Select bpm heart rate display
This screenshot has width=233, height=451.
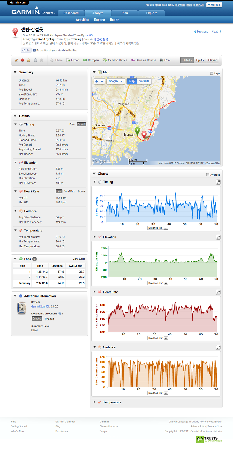(59, 191)
